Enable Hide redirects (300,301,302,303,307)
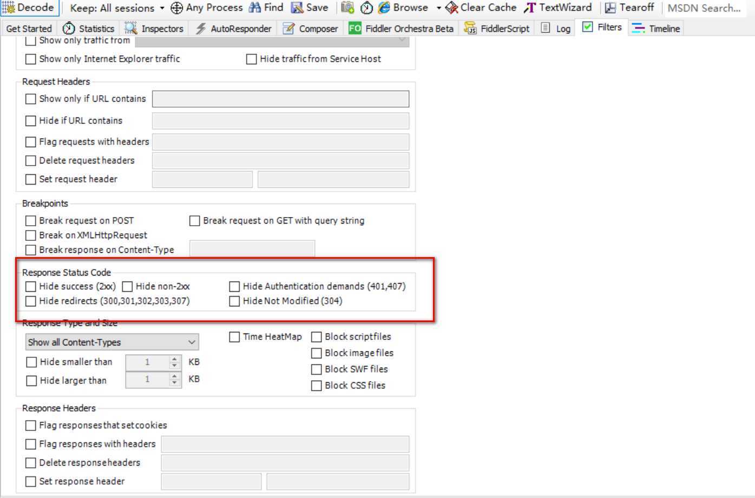 31,301
